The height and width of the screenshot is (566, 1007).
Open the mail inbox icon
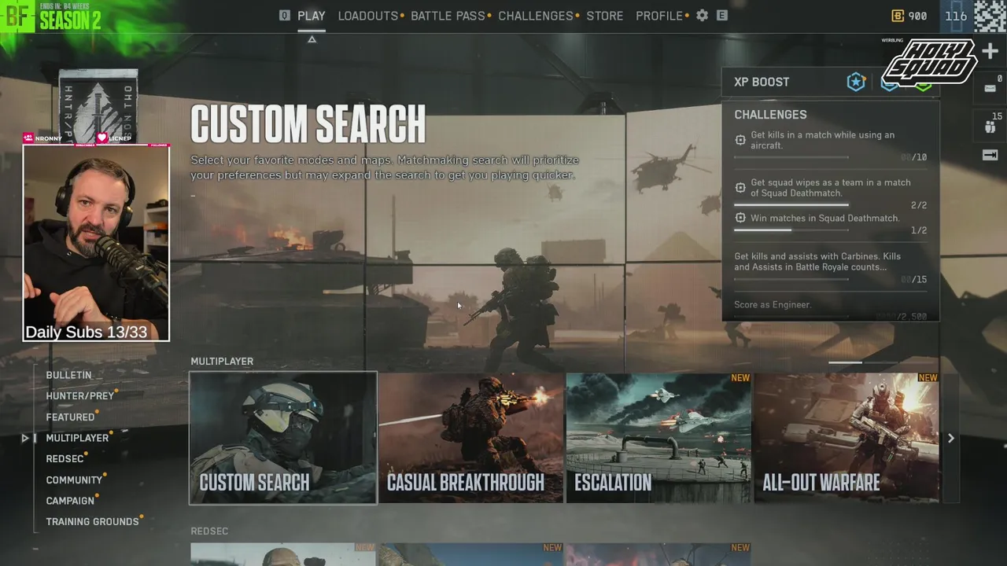(x=990, y=88)
